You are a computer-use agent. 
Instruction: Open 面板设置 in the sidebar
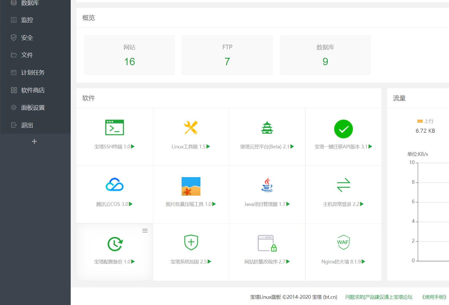[x=35, y=108]
